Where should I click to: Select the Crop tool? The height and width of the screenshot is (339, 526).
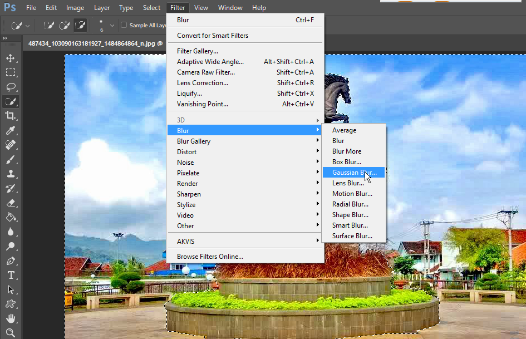point(11,115)
